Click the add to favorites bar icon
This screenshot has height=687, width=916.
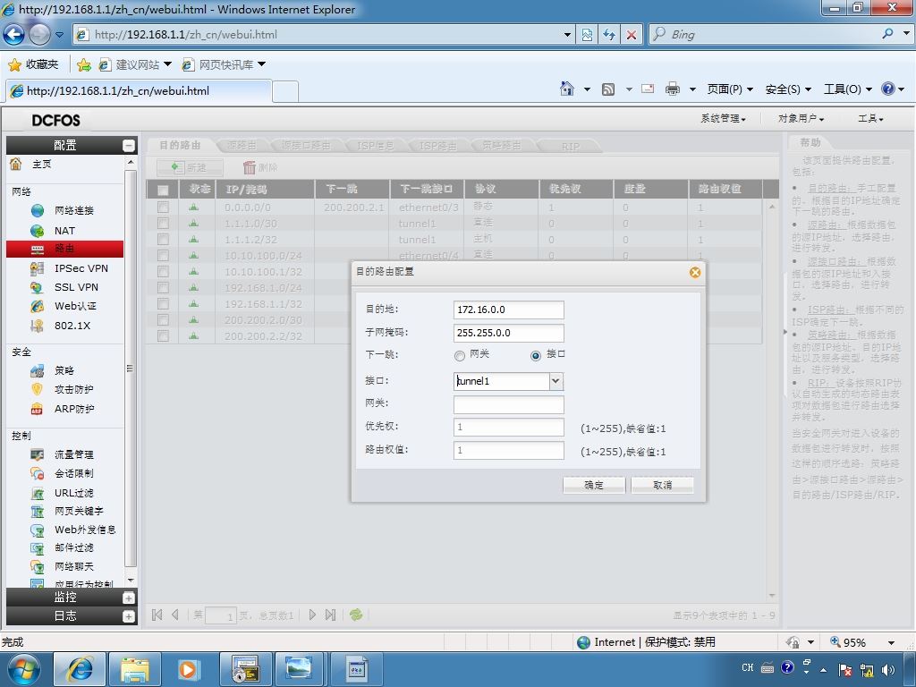[x=83, y=64]
